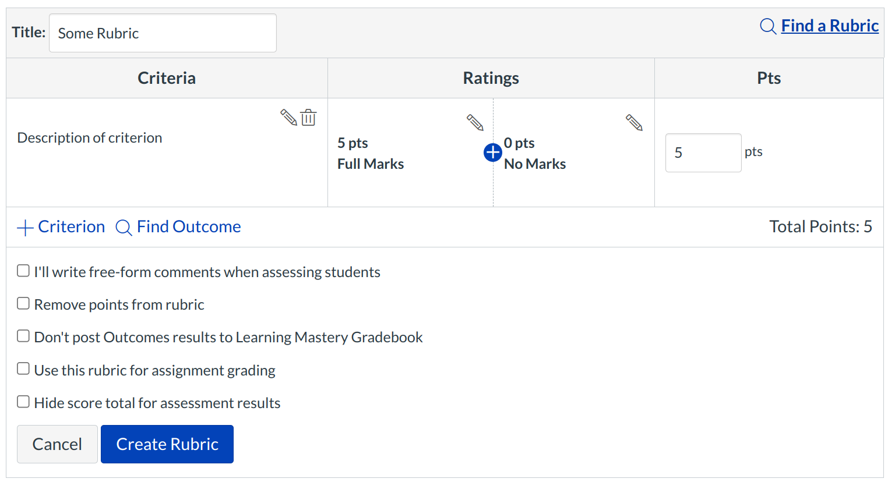
Task: Click the Find Outcome link text
Action: coord(188,227)
